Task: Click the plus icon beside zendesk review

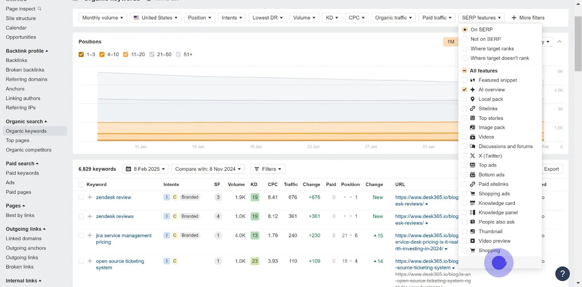Action: point(90,197)
